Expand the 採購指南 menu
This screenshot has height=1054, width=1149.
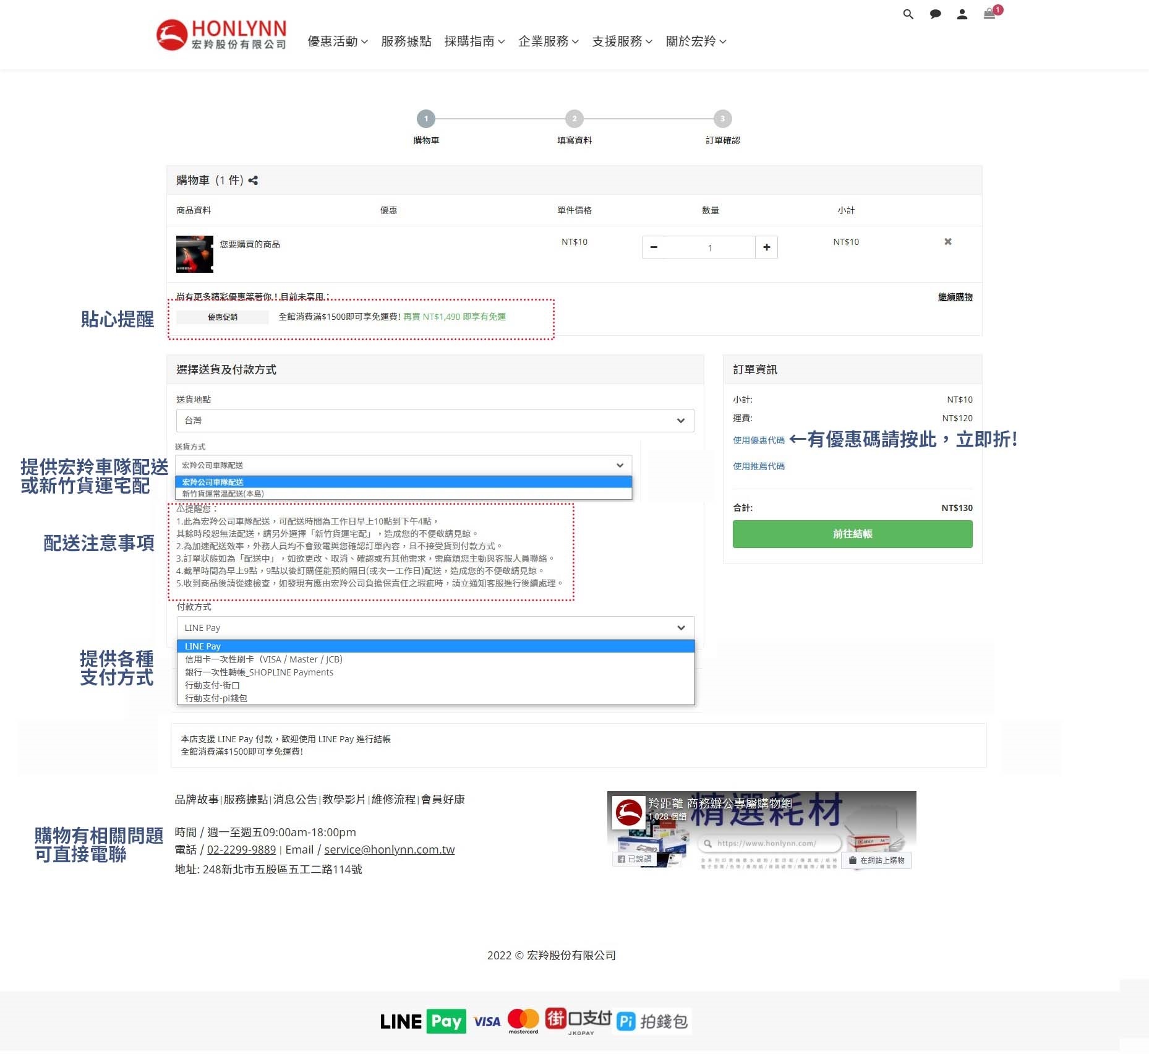tap(474, 41)
